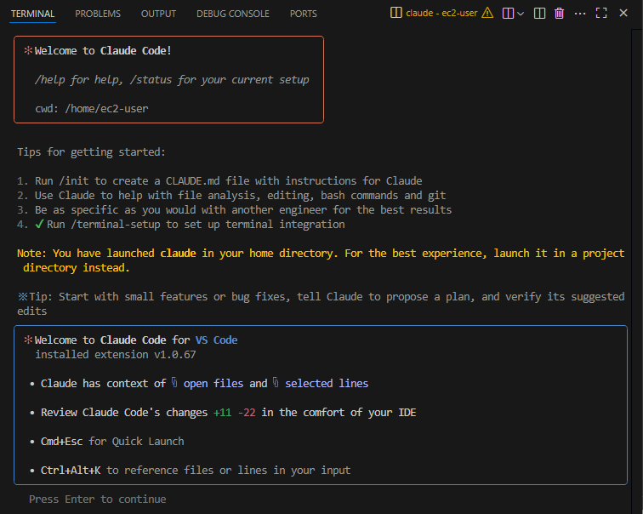Maximize the panel size
This screenshot has width=643, height=514.
coord(601,13)
